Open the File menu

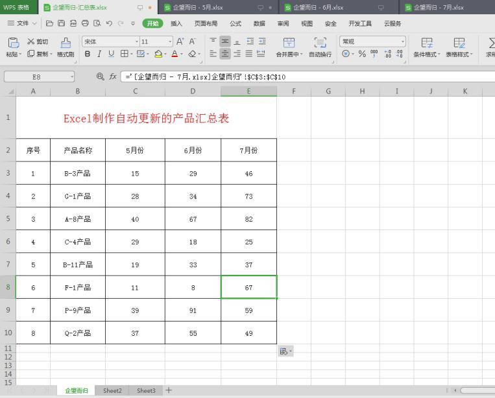(x=22, y=23)
